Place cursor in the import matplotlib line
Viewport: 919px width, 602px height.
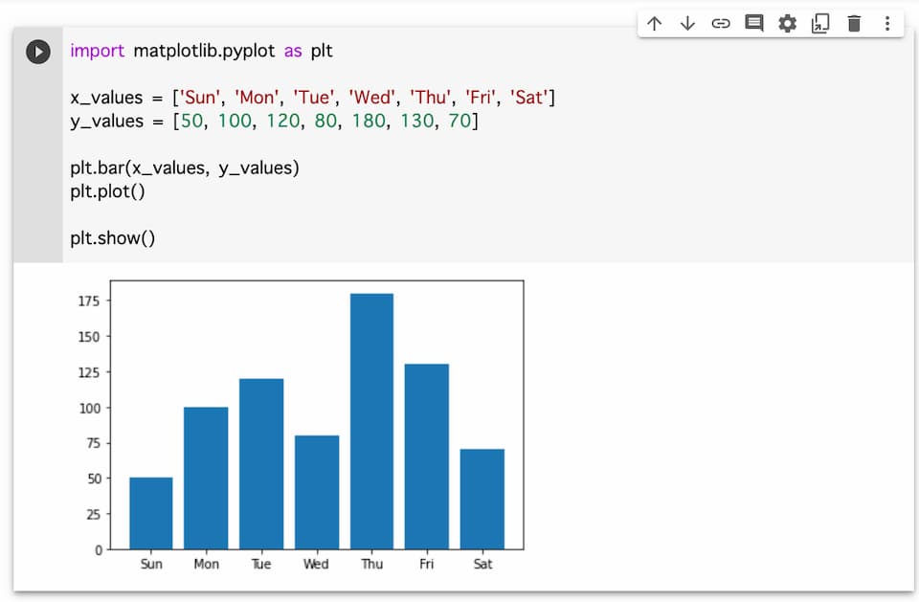coord(201,51)
